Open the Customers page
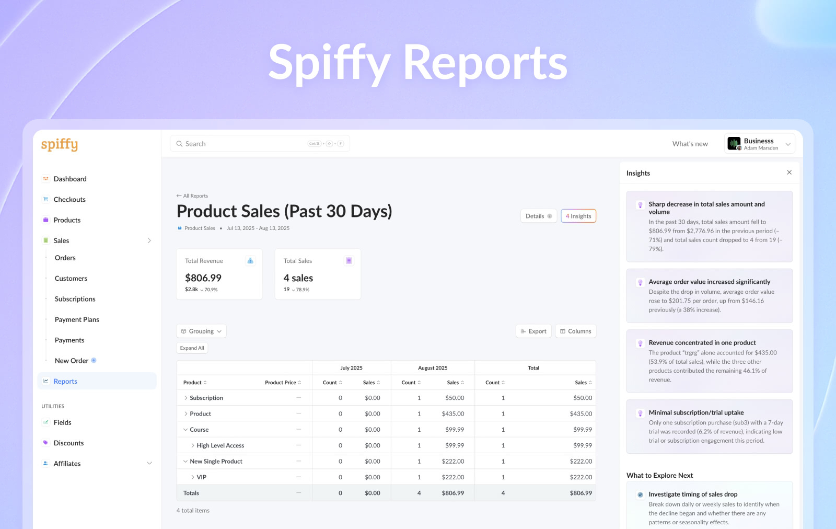The width and height of the screenshot is (836, 529). (71, 279)
